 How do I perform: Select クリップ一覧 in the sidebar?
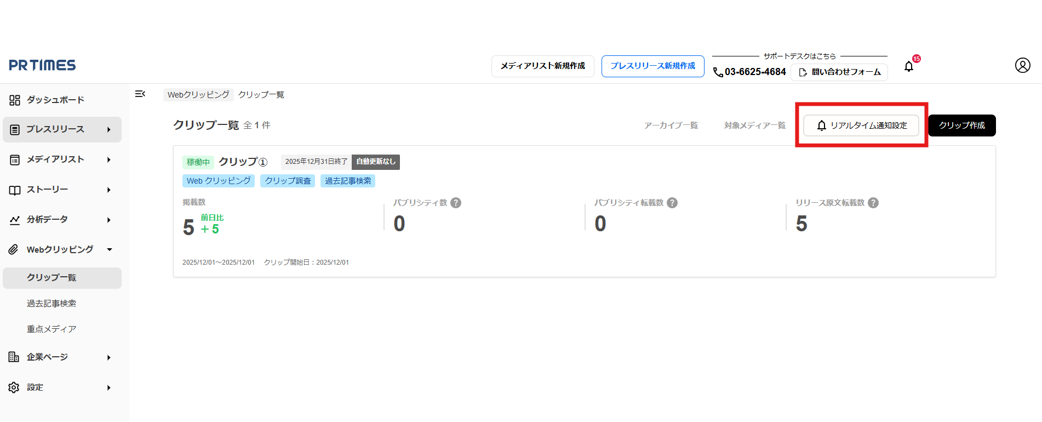pos(62,278)
